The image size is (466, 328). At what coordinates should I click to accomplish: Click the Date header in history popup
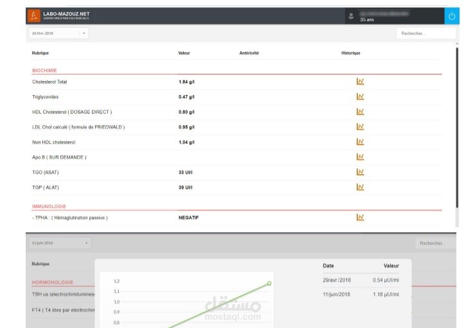pos(328,266)
